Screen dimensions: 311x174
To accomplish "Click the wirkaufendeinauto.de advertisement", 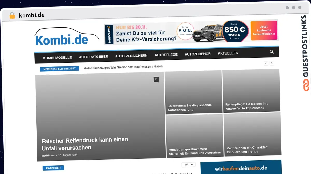I will 241,167.
